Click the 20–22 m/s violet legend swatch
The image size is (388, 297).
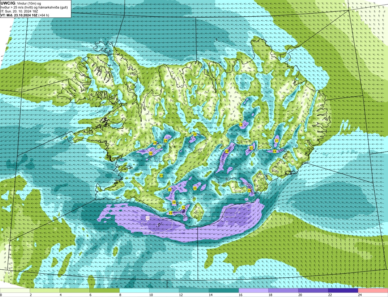[x=314, y=290]
